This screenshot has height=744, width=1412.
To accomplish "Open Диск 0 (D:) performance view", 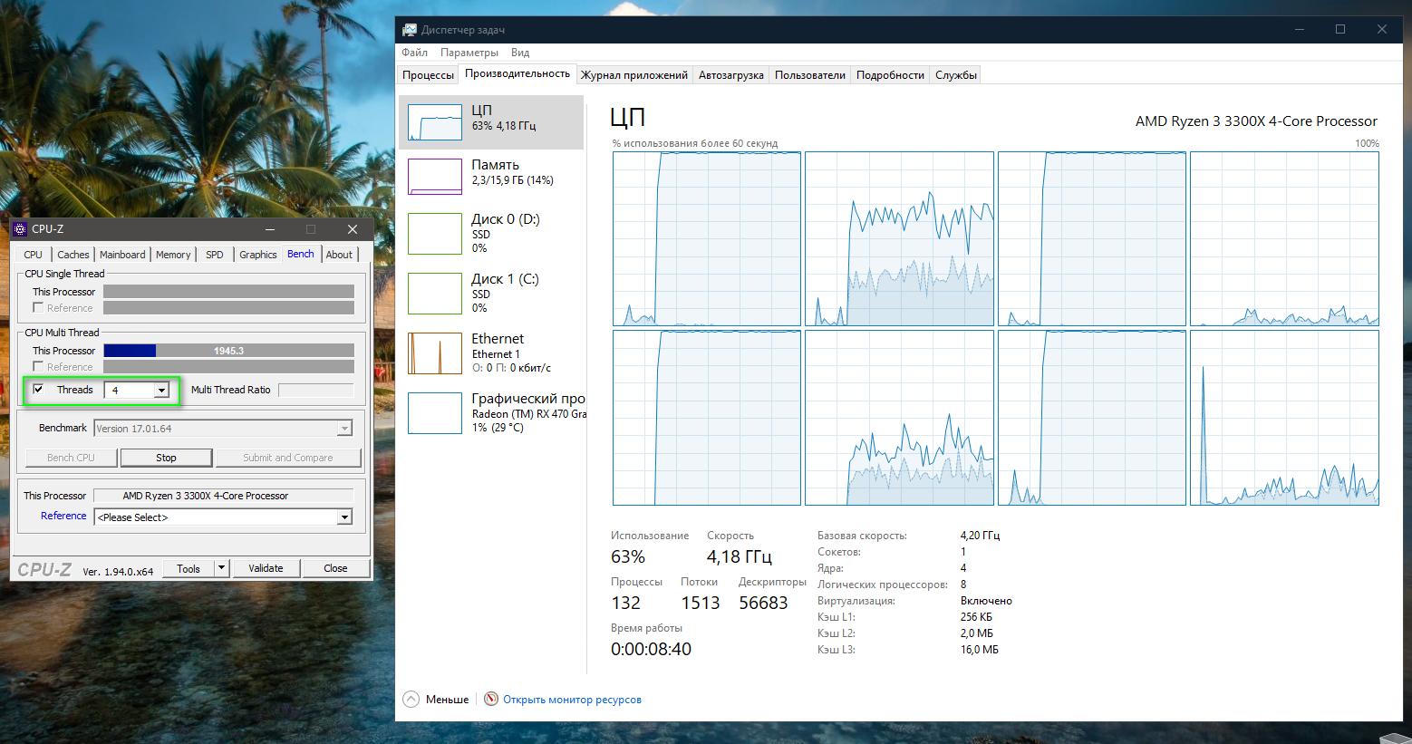I will coord(491,233).
